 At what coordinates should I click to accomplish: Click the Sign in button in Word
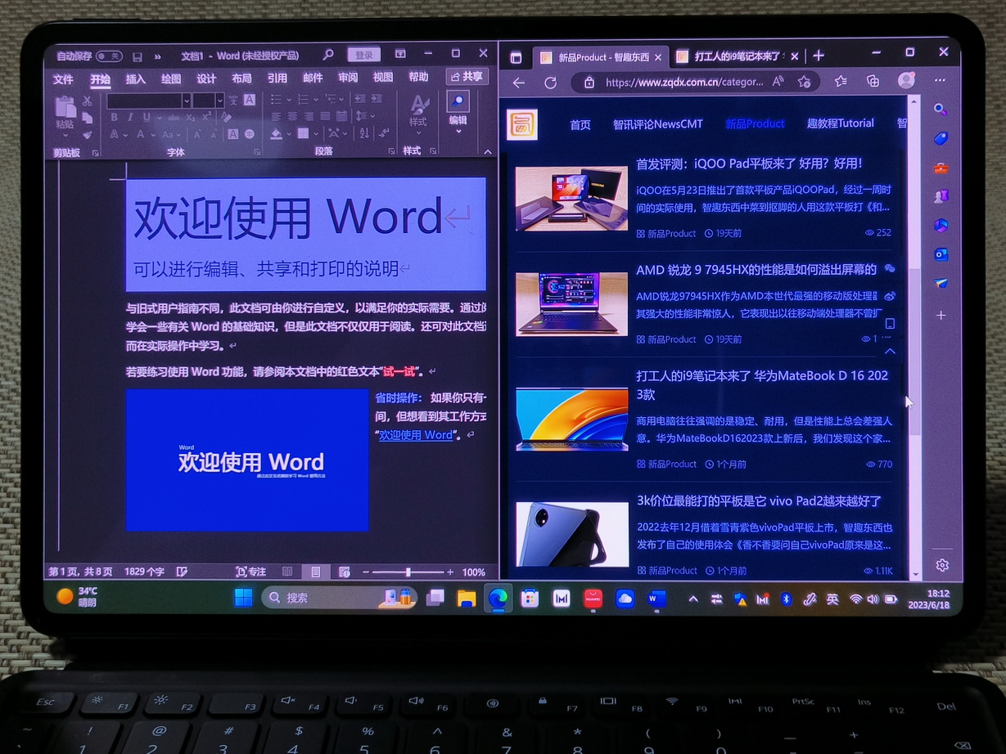point(363,56)
